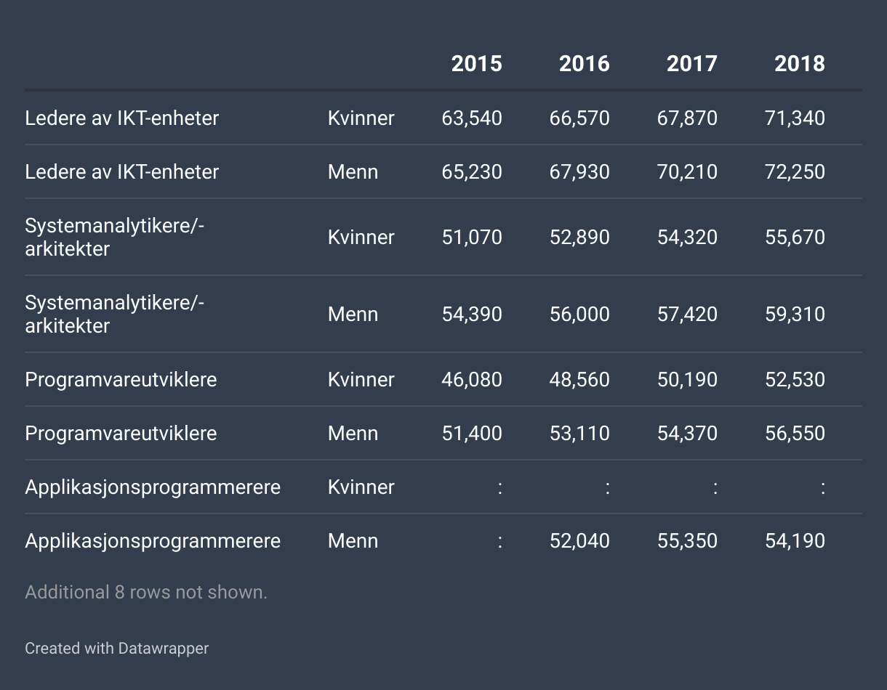Click the 2016 column header

[x=584, y=64]
